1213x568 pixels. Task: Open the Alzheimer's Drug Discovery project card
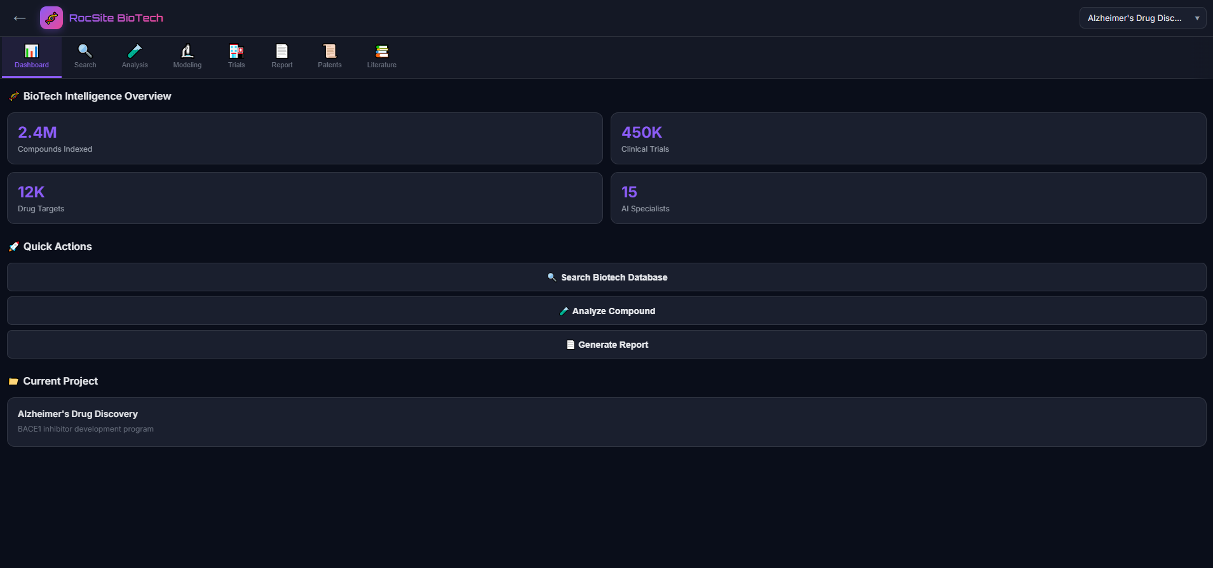(x=606, y=422)
